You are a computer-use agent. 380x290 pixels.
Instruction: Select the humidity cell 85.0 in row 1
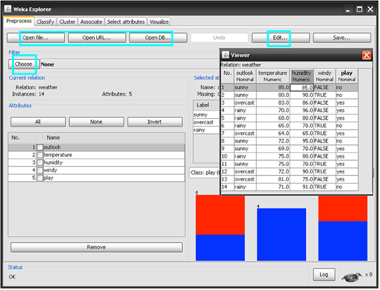(301, 87)
